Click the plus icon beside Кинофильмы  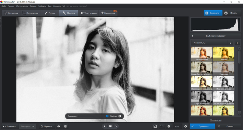click(237, 43)
